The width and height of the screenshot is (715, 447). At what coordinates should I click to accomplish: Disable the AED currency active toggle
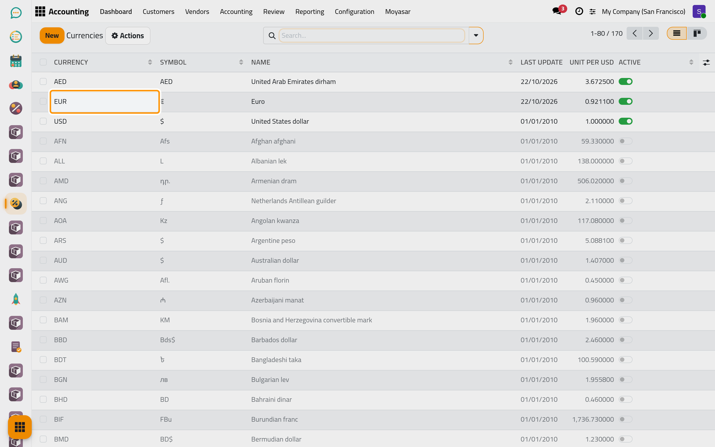coord(626,82)
